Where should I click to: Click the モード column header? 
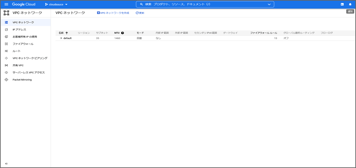pos(140,33)
